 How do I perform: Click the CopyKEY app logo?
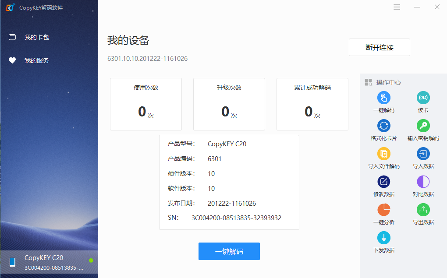(10, 7)
